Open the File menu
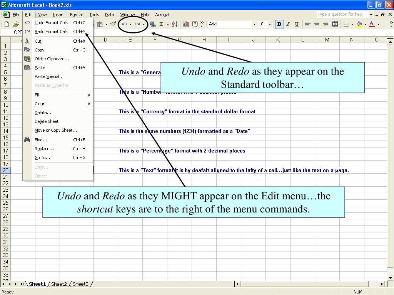Viewport: 394px width, 295px height. pos(16,15)
